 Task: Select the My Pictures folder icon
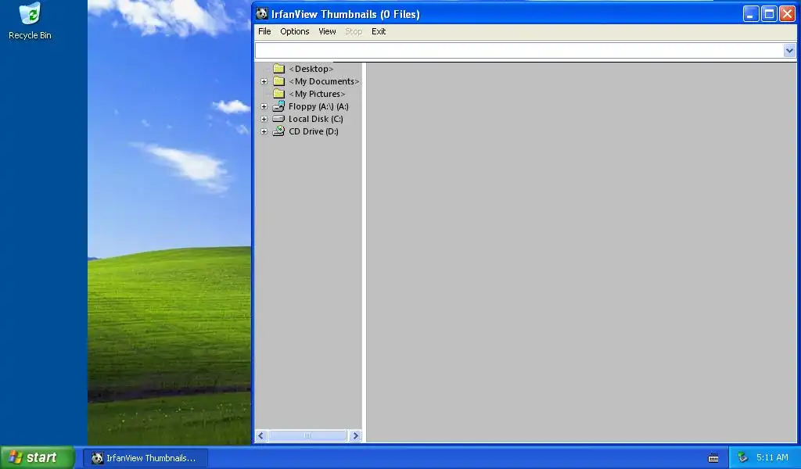pos(278,93)
